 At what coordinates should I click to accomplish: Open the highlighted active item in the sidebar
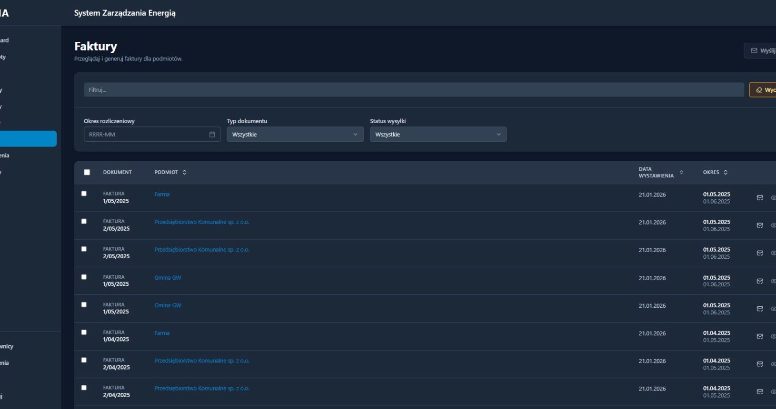click(x=28, y=139)
